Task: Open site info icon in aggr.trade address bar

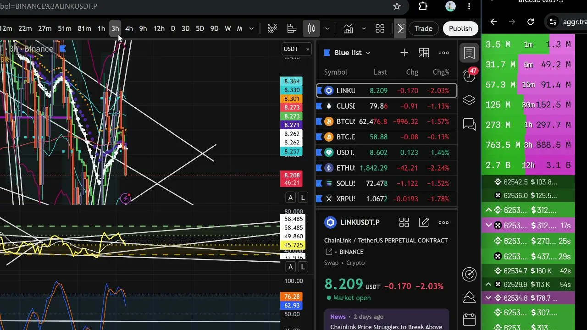Action: tap(553, 22)
